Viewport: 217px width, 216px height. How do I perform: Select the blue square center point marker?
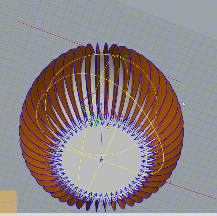pos(101,161)
